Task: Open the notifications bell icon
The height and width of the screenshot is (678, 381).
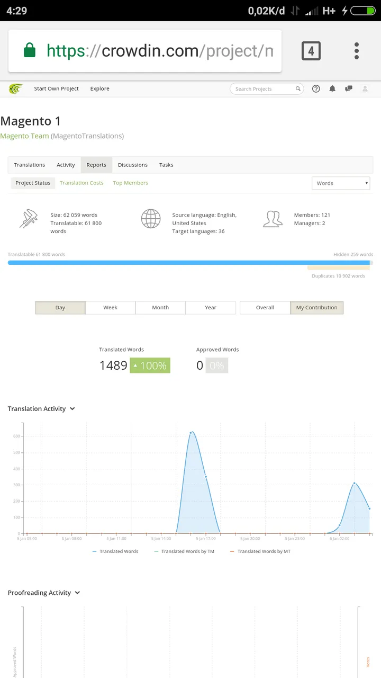Action: (332, 89)
